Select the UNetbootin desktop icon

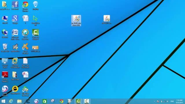pos(15,48)
